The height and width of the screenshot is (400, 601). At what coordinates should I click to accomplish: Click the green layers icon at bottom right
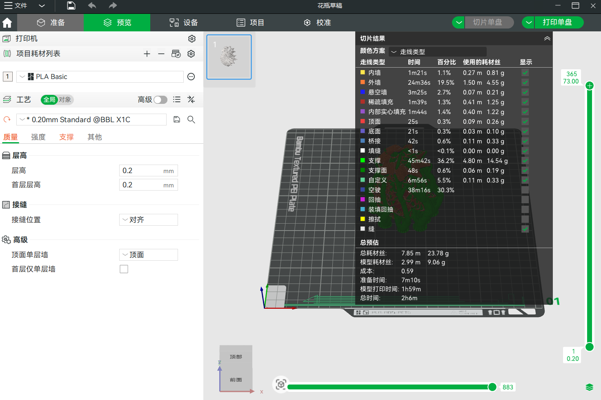590,387
